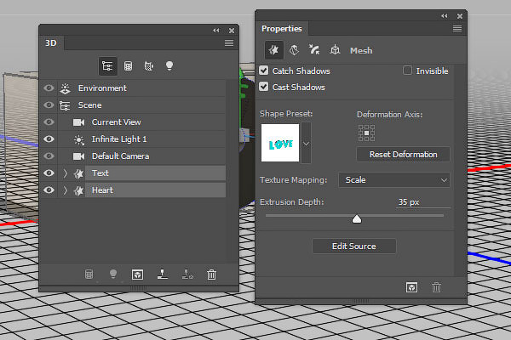Uncheck Cast Shadows
Screen dimensions: 511x340
pos(264,87)
